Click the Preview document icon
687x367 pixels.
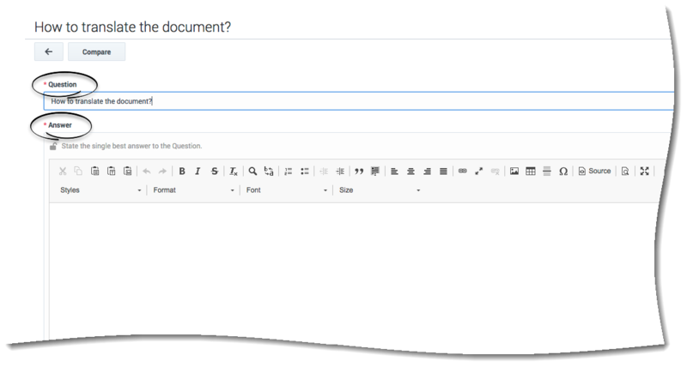(625, 171)
